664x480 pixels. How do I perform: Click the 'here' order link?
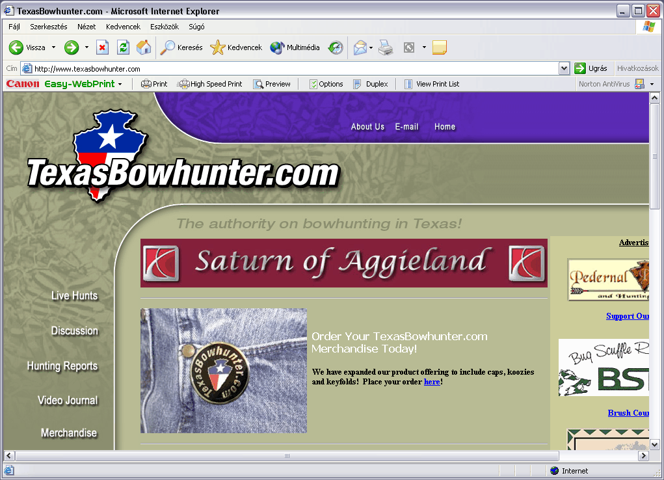(432, 382)
